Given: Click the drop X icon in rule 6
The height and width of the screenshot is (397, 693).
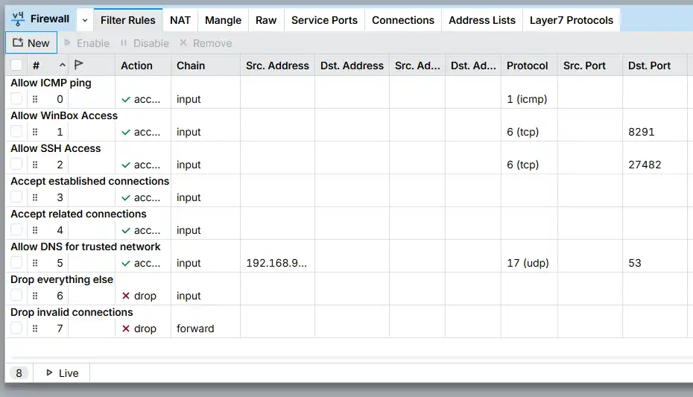Looking at the screenshot, I should [x=126, y=296].
